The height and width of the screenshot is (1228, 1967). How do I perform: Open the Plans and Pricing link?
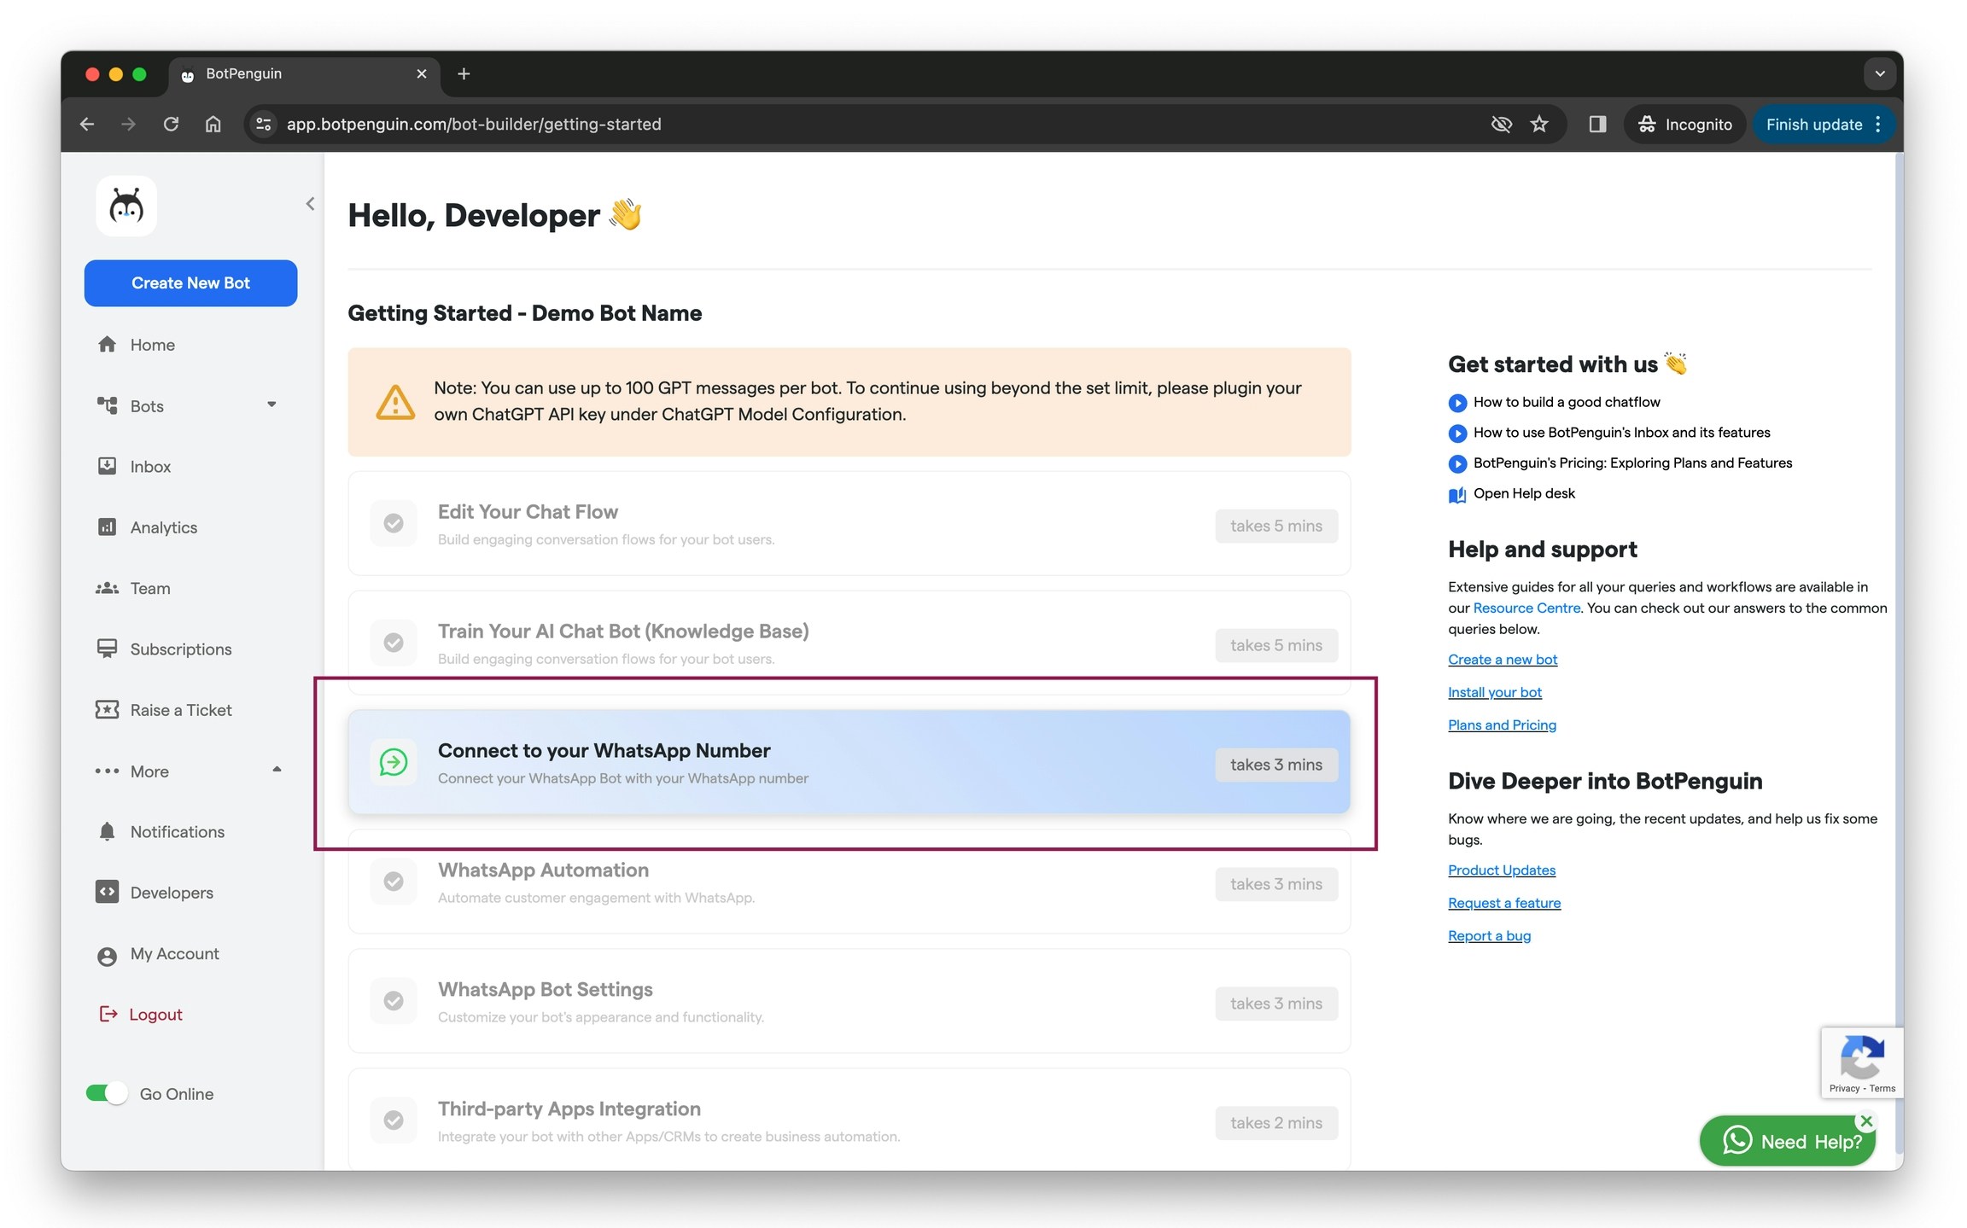click(x=1502, y=725)
